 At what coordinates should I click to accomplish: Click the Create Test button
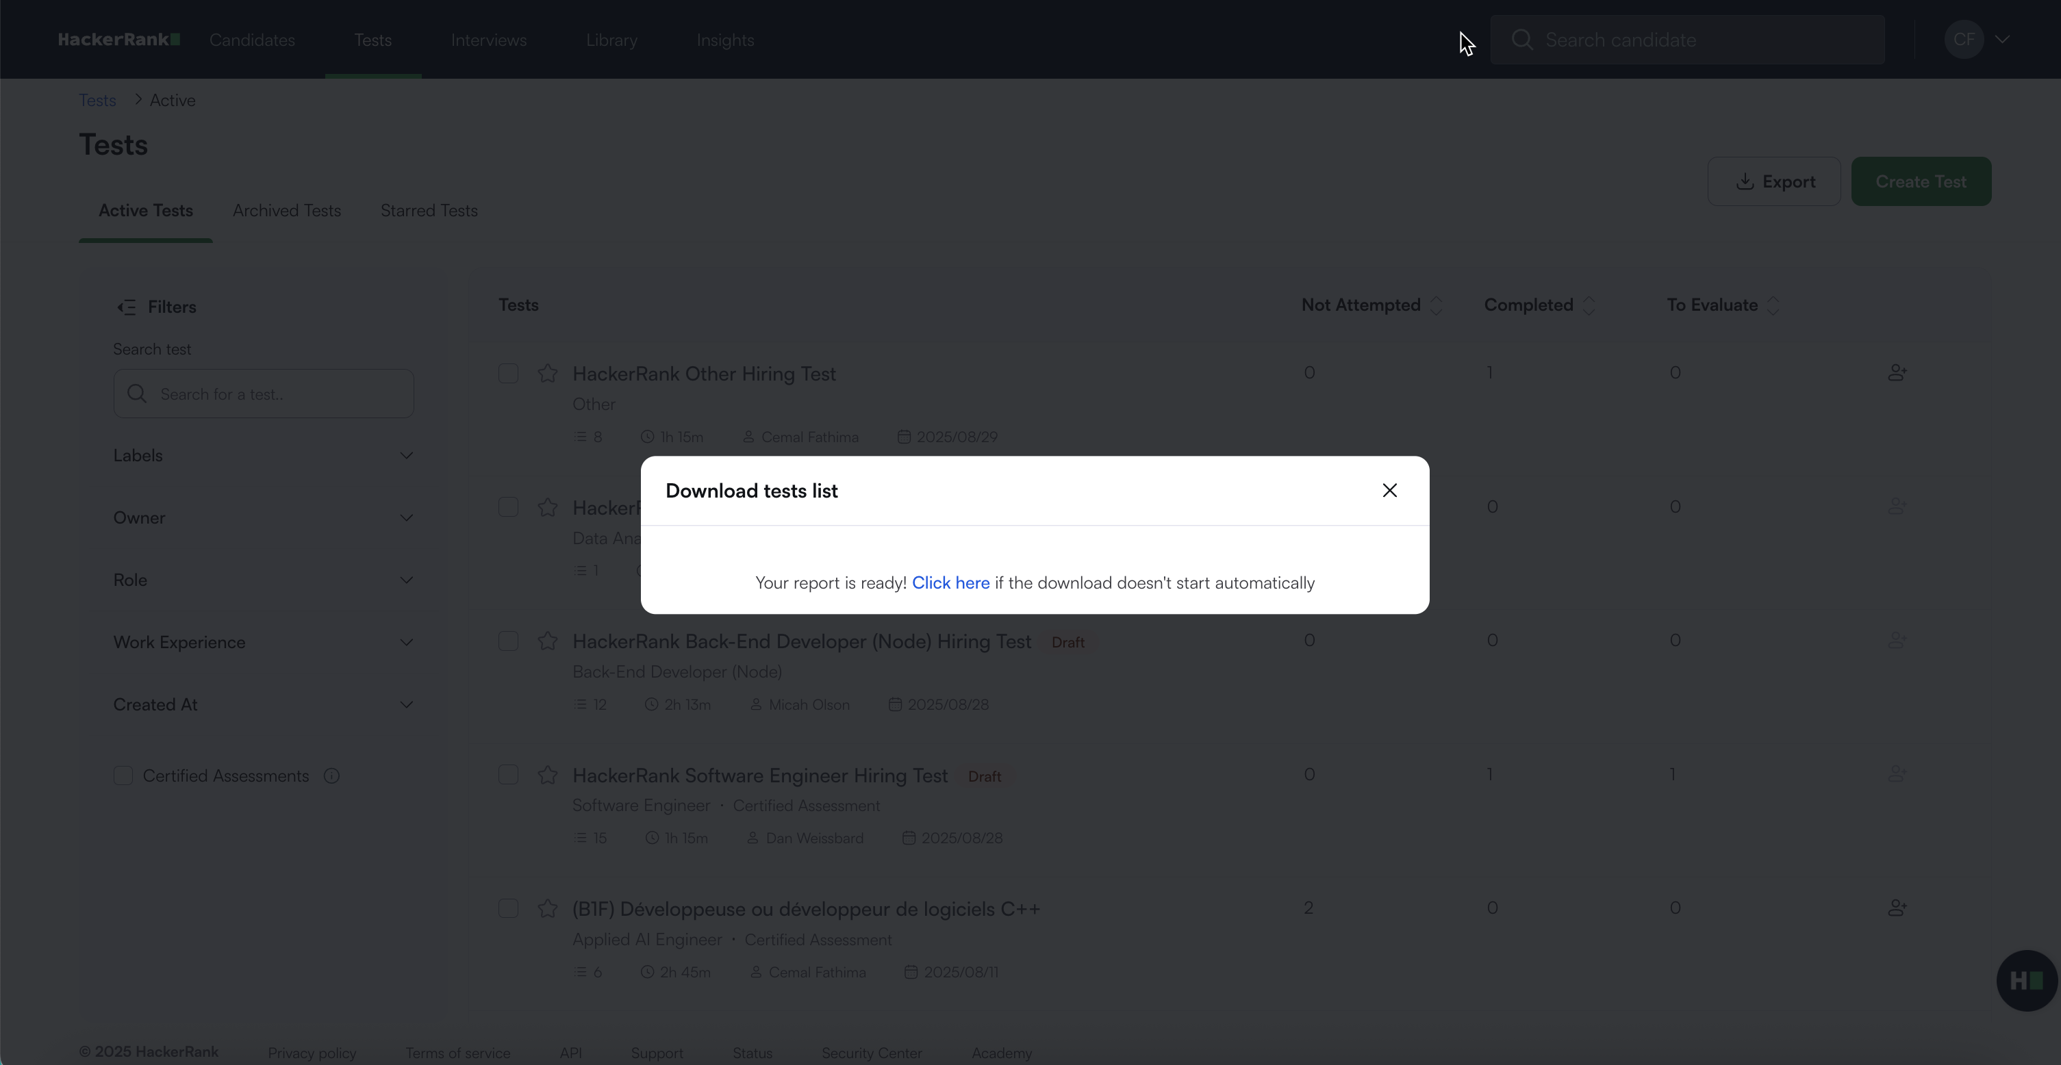point(1920,181)
